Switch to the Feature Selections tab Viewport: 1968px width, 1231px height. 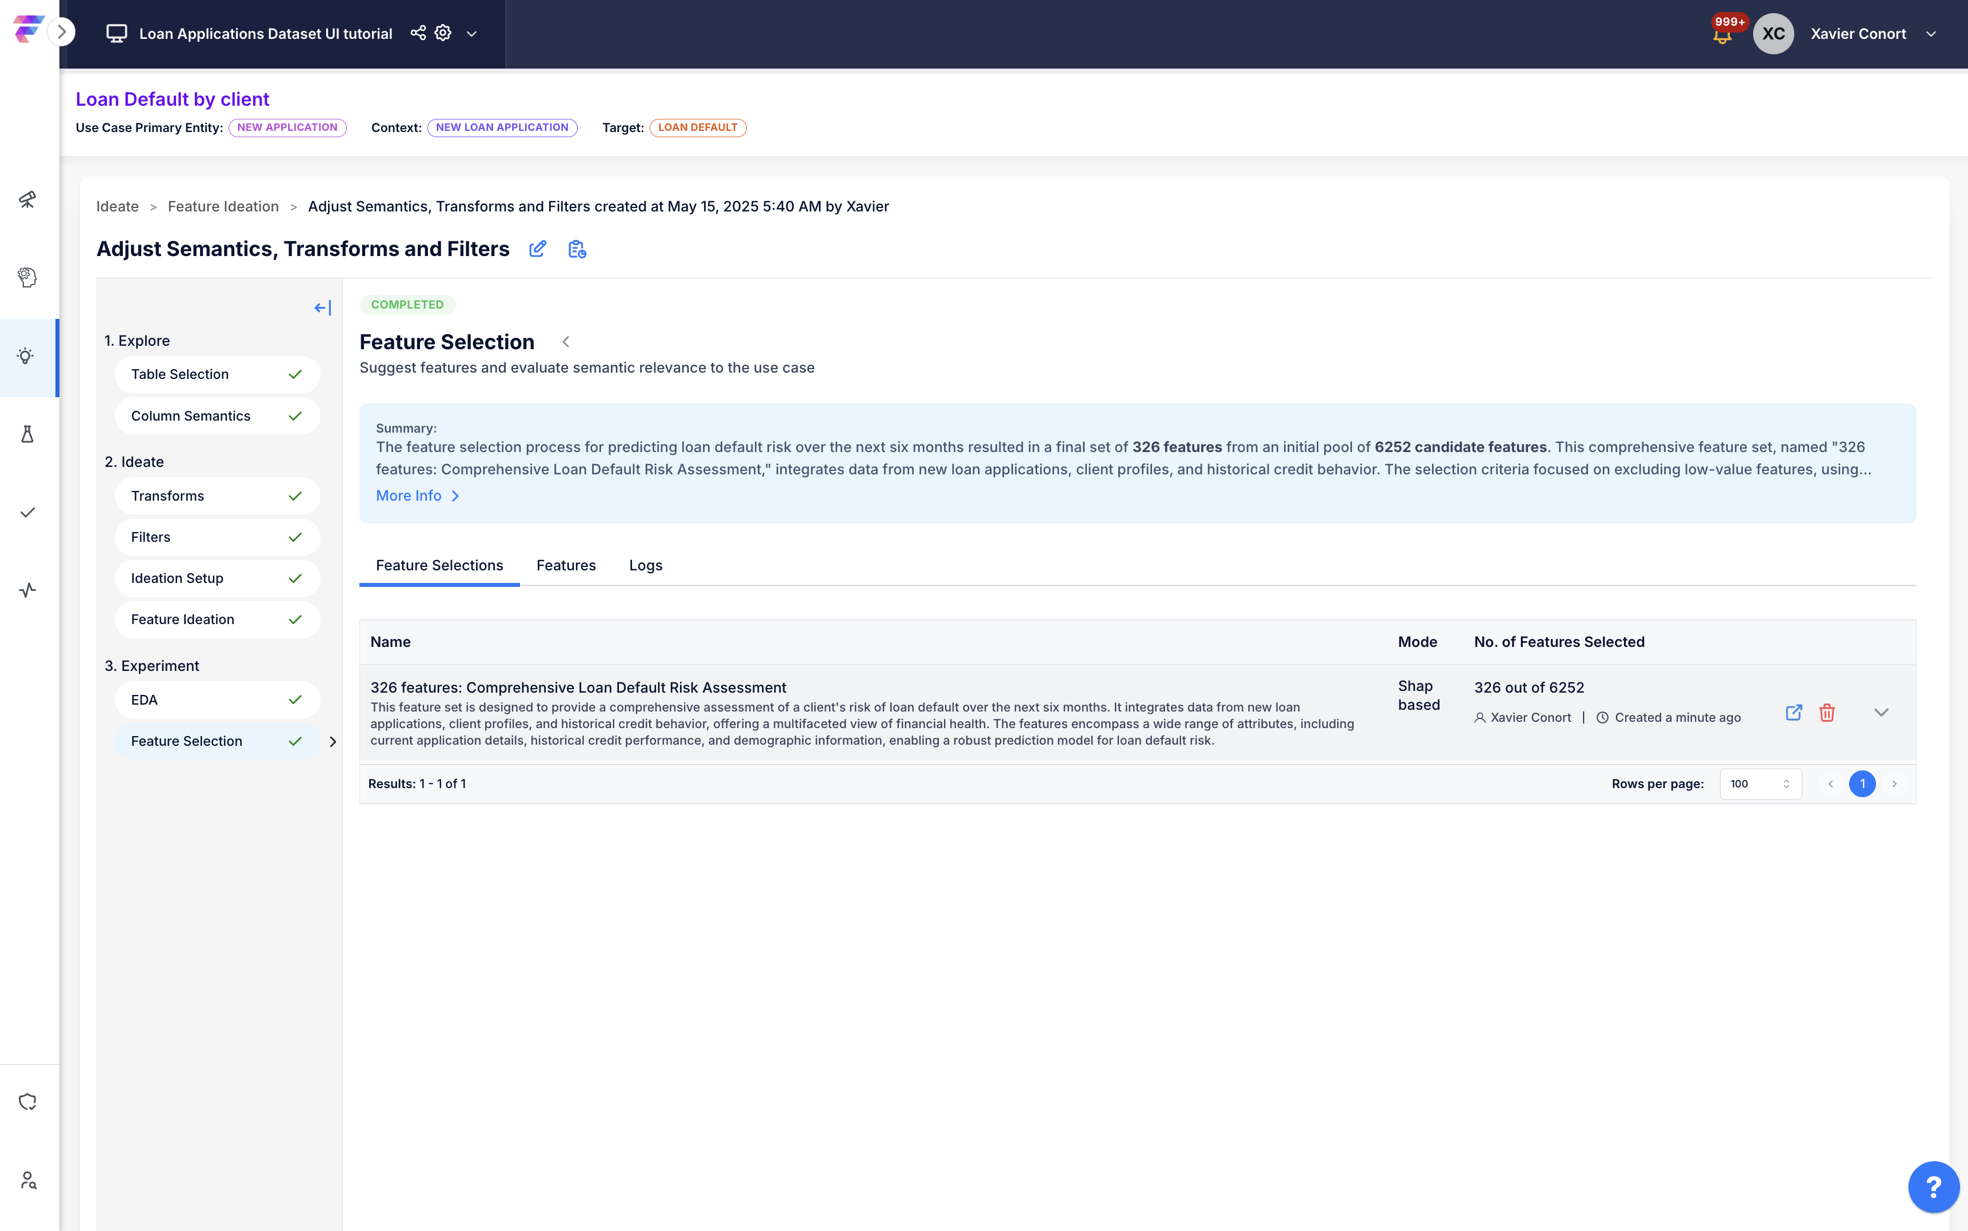tap(439, 565)
